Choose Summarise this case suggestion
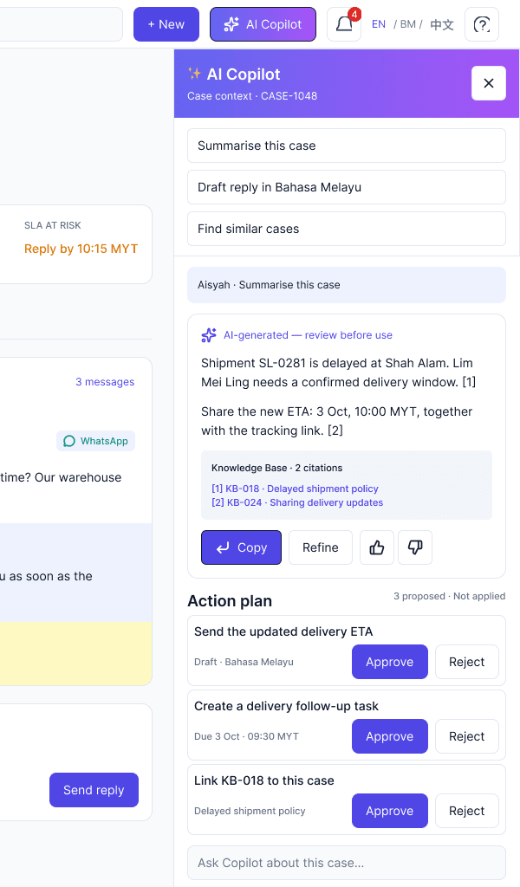Screen dimensions: 520x887 coord(347,146)
